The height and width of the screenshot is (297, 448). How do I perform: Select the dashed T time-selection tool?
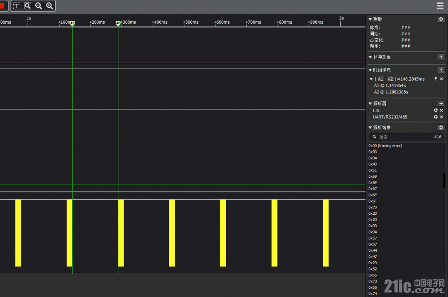click(x=17, y=6)
